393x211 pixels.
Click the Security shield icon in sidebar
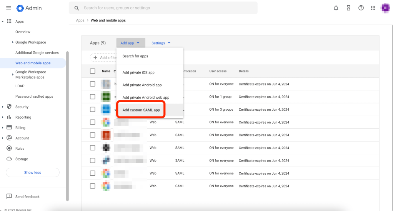click(x=9, y=107)
